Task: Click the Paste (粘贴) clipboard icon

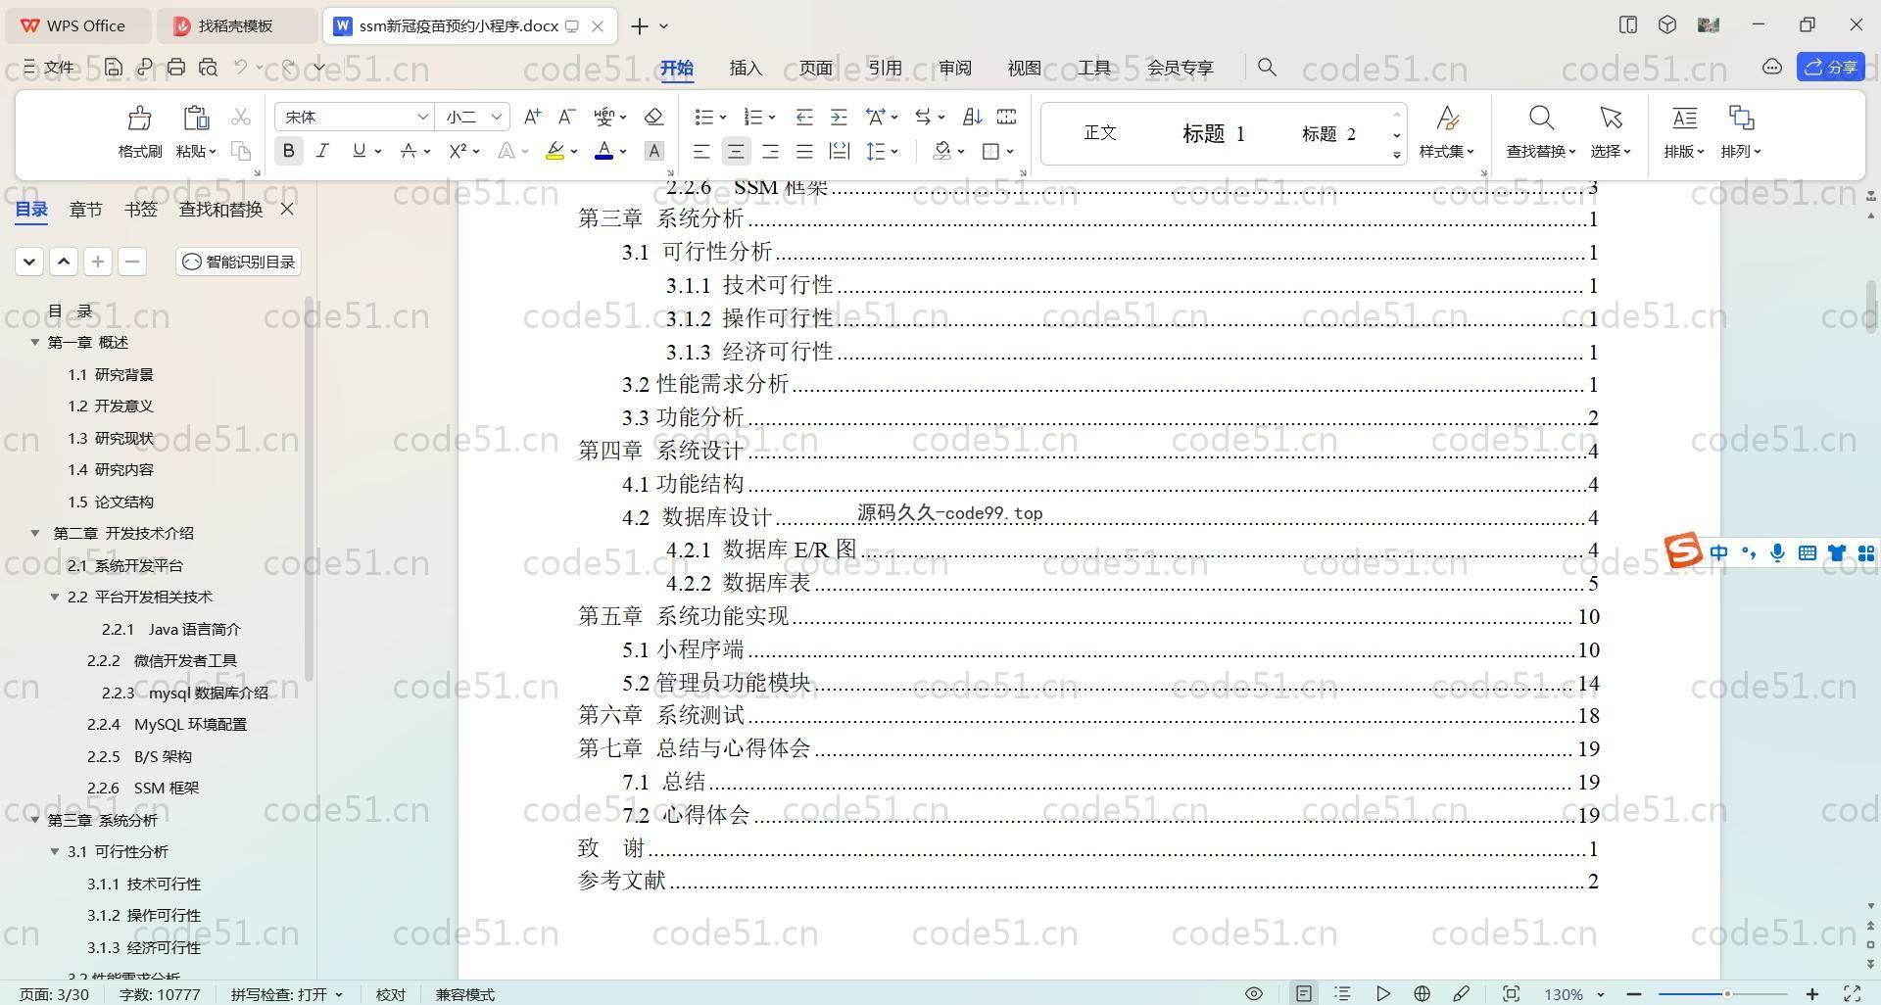Action: (195, 119)
